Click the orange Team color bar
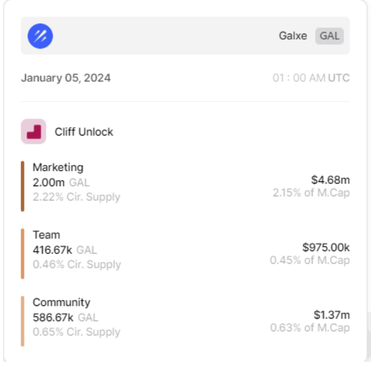The width and height of the screenshot is (371, 366). 23,254
